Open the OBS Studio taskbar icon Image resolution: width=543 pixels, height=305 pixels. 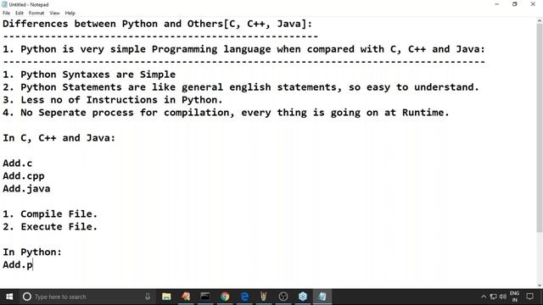coord(283,297)
